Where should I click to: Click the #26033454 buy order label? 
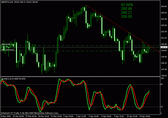point(8,44)
